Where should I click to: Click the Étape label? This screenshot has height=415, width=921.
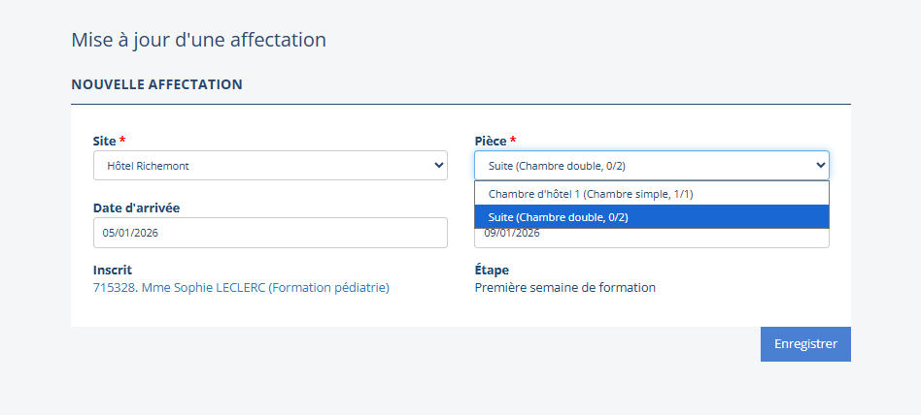click(492, 271)
